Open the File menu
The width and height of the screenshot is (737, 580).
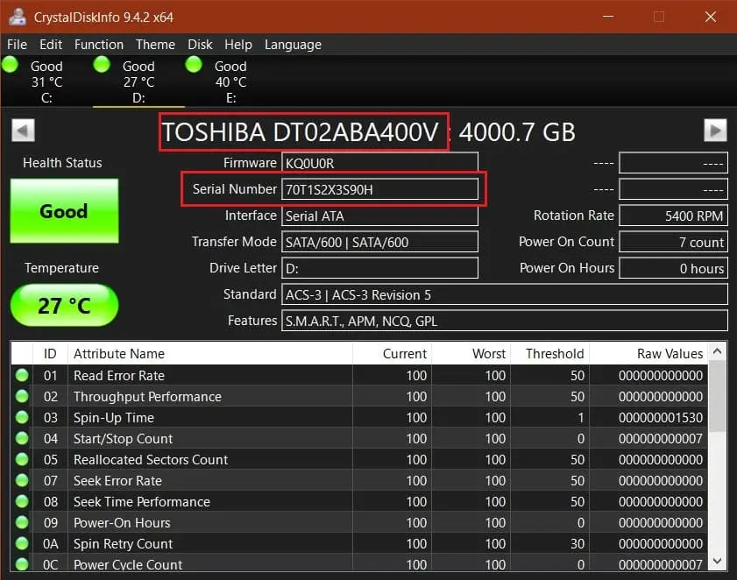17,45
